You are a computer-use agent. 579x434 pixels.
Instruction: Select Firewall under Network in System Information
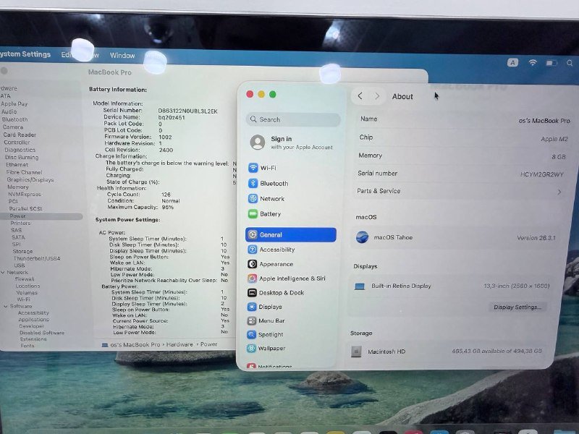click(x=25, y=279)
